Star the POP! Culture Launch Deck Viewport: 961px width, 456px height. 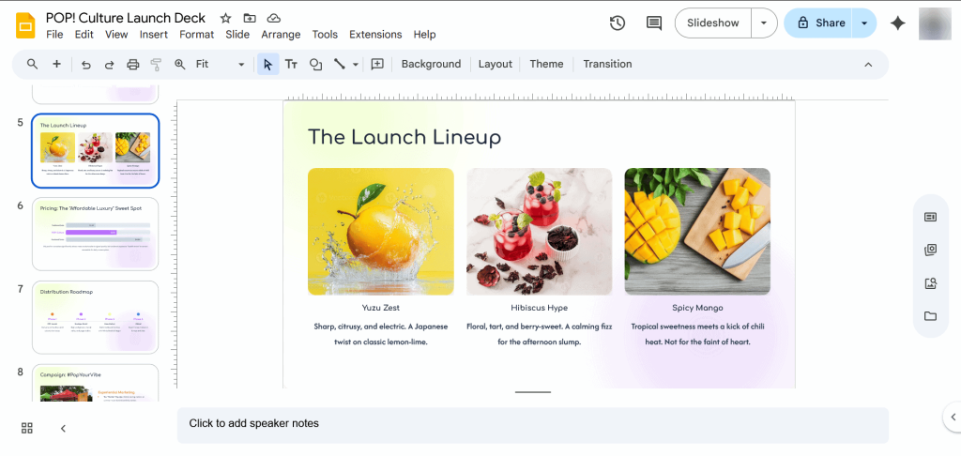click(225, 18)
